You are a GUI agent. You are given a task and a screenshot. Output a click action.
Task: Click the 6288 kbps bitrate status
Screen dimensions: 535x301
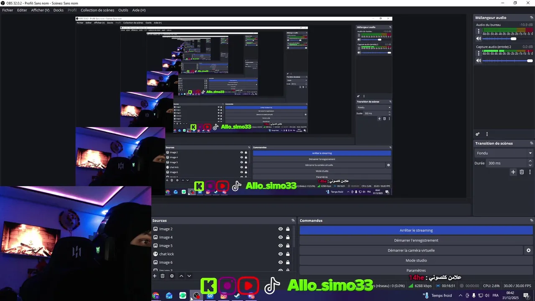click(420, 286)
